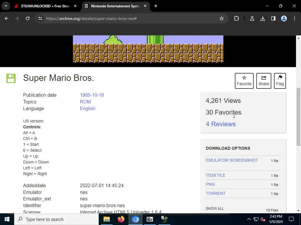Open the Extensions puzzle icon
301x225 pixels.
237,18
